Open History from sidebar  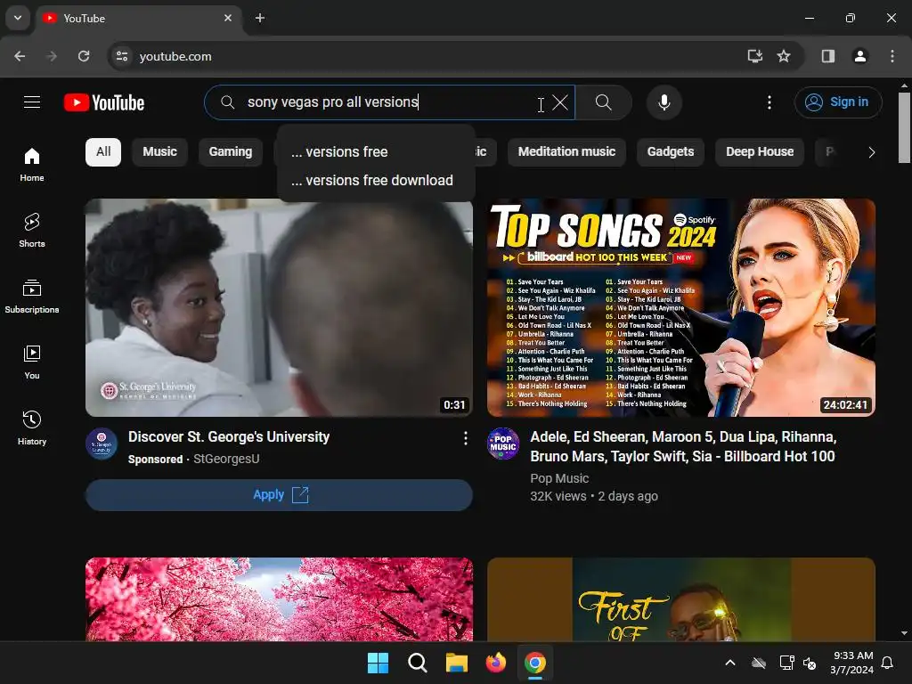pyautogui.click(x=32, y=427)
